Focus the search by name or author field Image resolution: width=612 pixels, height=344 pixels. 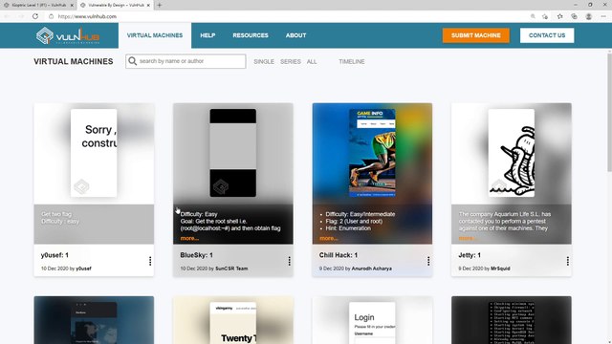186,61
